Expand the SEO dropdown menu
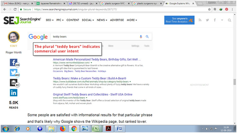Image resolution: width=237 pixels, height=133 pixels. tap(50, 20)
